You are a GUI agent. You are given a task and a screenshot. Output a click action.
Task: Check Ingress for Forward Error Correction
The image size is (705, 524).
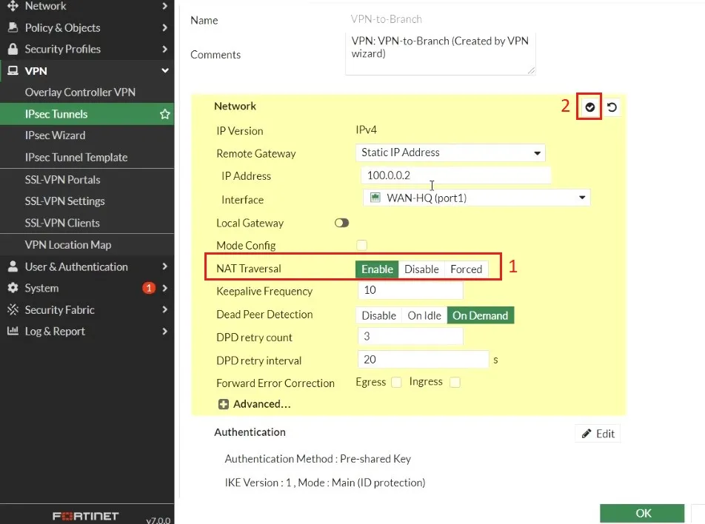[x=455, y=383]
